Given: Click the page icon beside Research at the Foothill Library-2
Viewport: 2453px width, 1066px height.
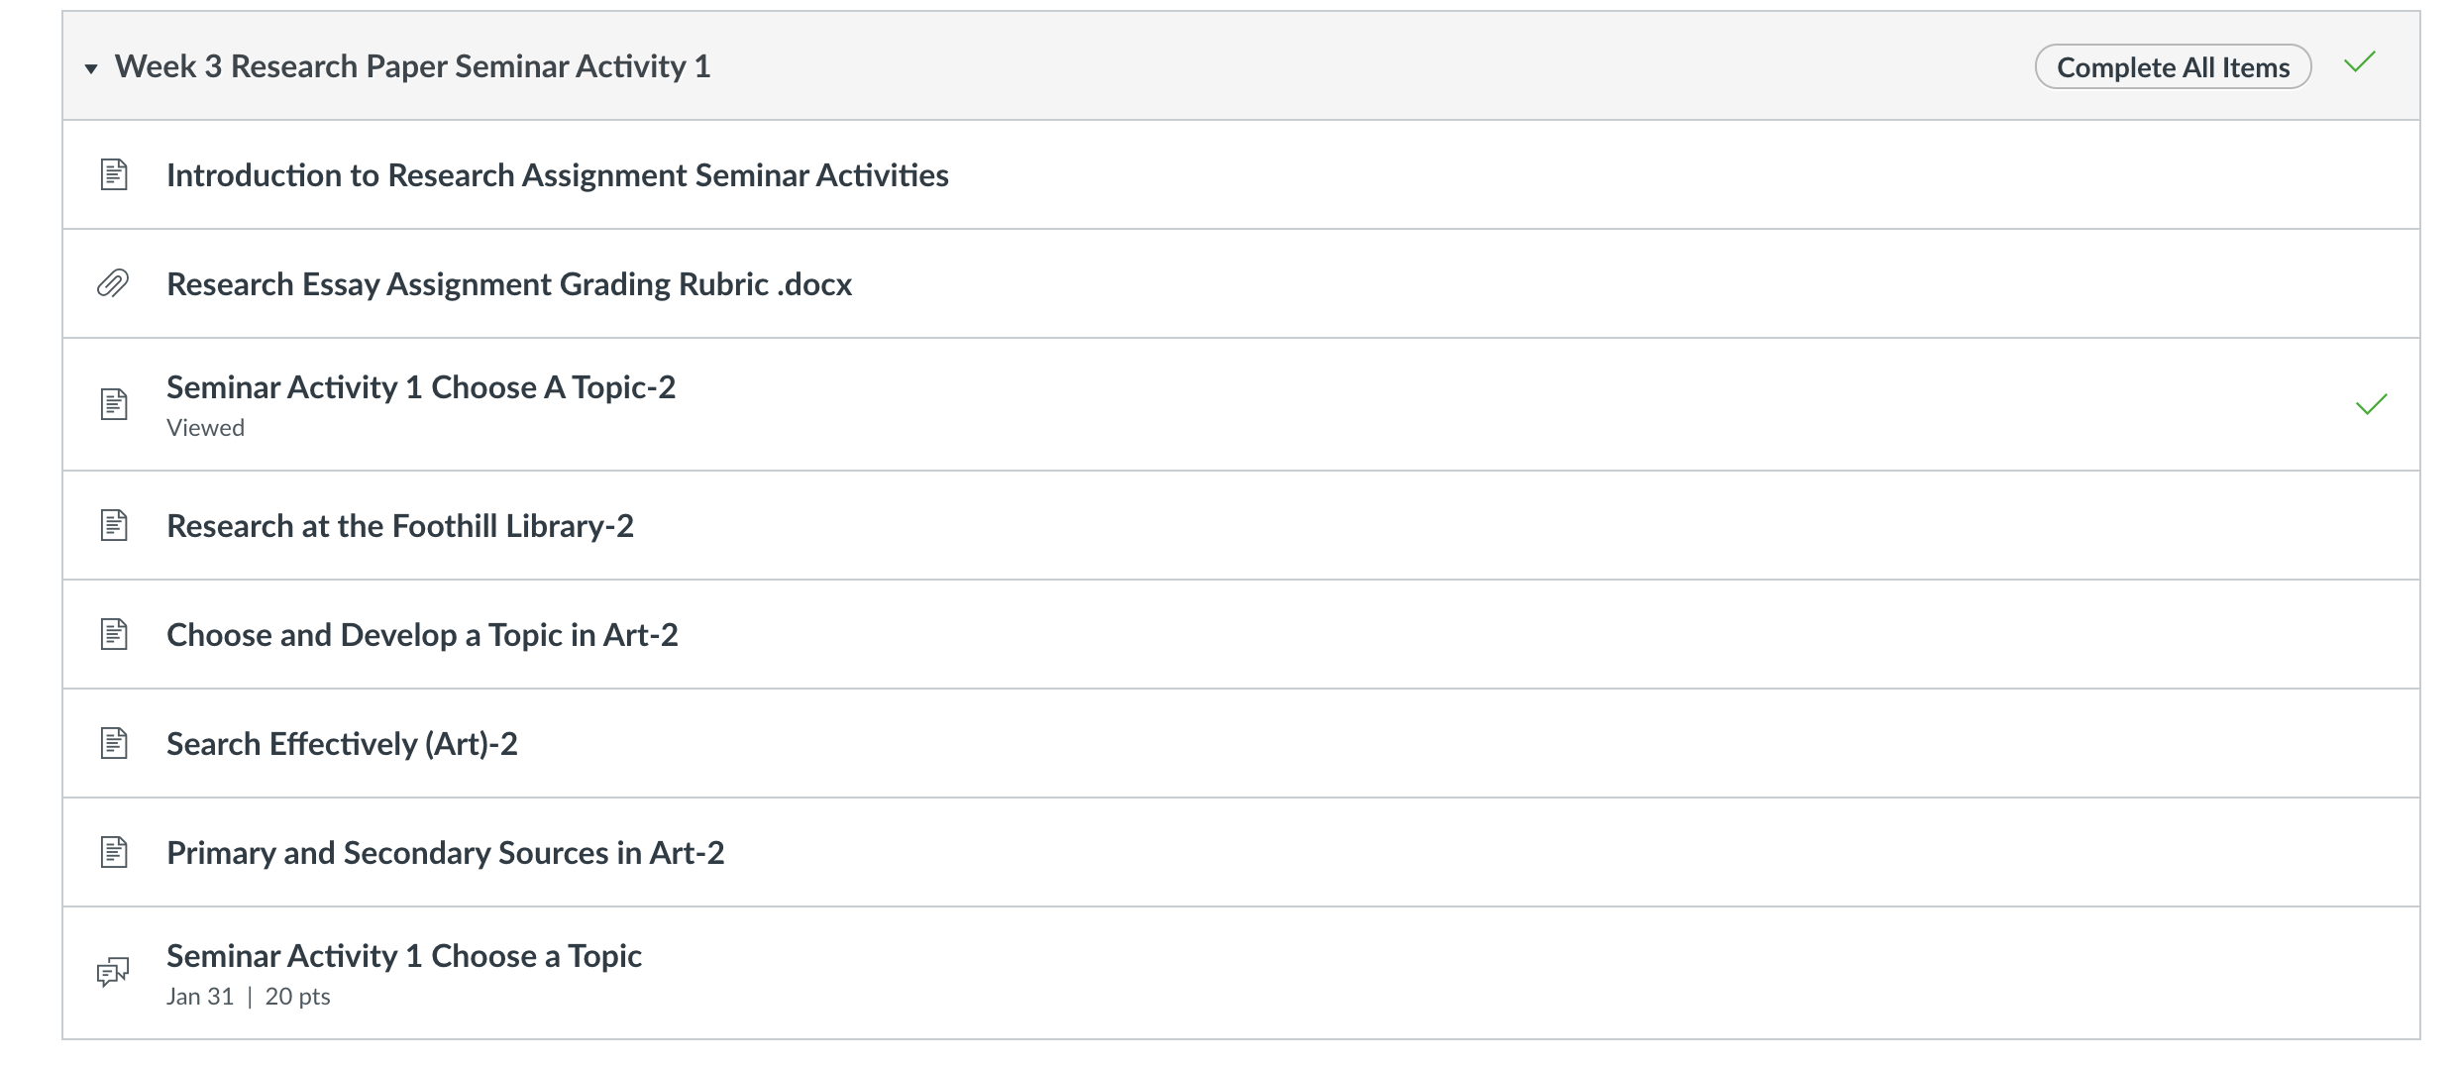Looking at the screenshot, I should (x=114, y=525).
